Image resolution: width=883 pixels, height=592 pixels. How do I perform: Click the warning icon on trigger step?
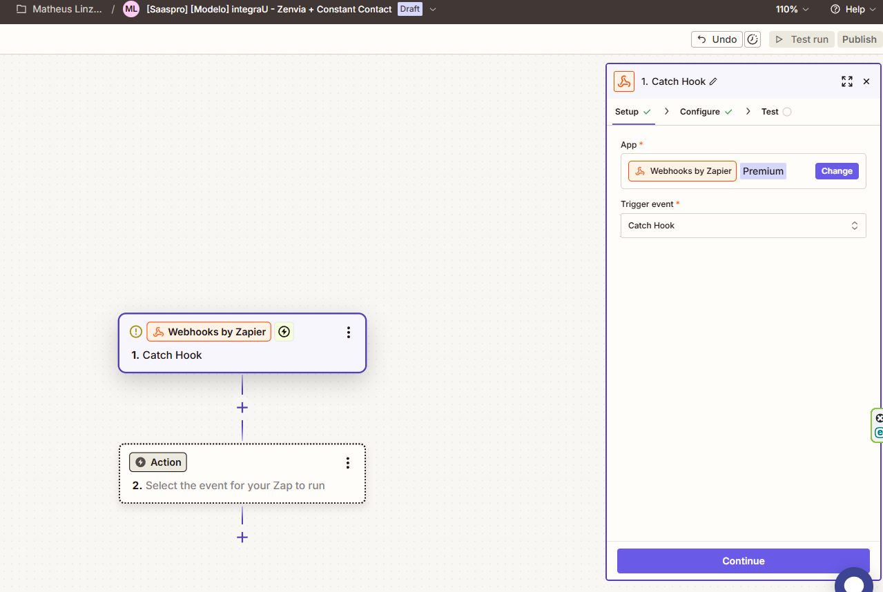pos(136,332)
